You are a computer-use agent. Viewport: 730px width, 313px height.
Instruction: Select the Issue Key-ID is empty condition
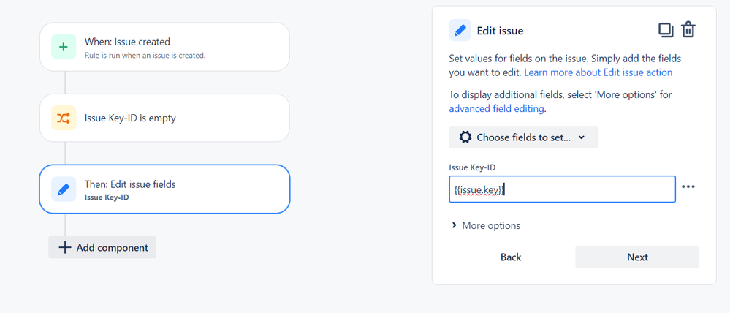[x=165, y=118]
